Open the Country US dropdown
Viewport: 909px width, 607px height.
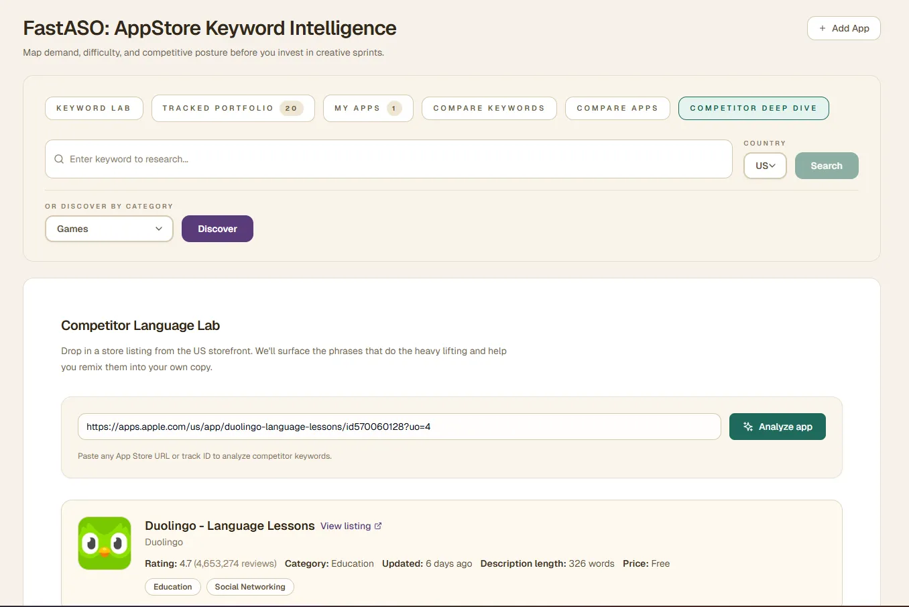point(765,166)
